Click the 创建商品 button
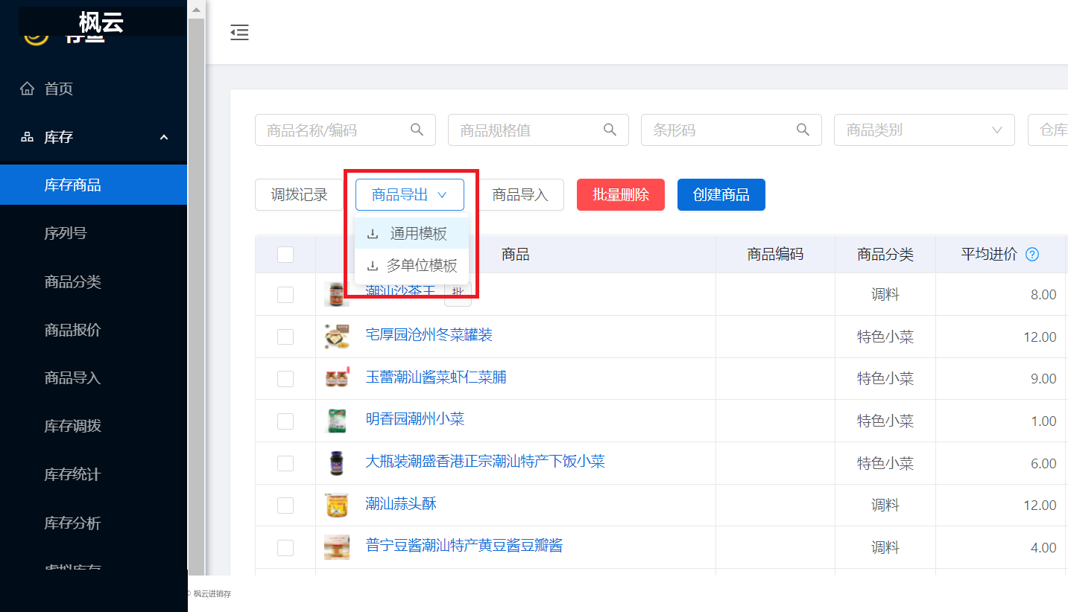 [x=721, y=194]
